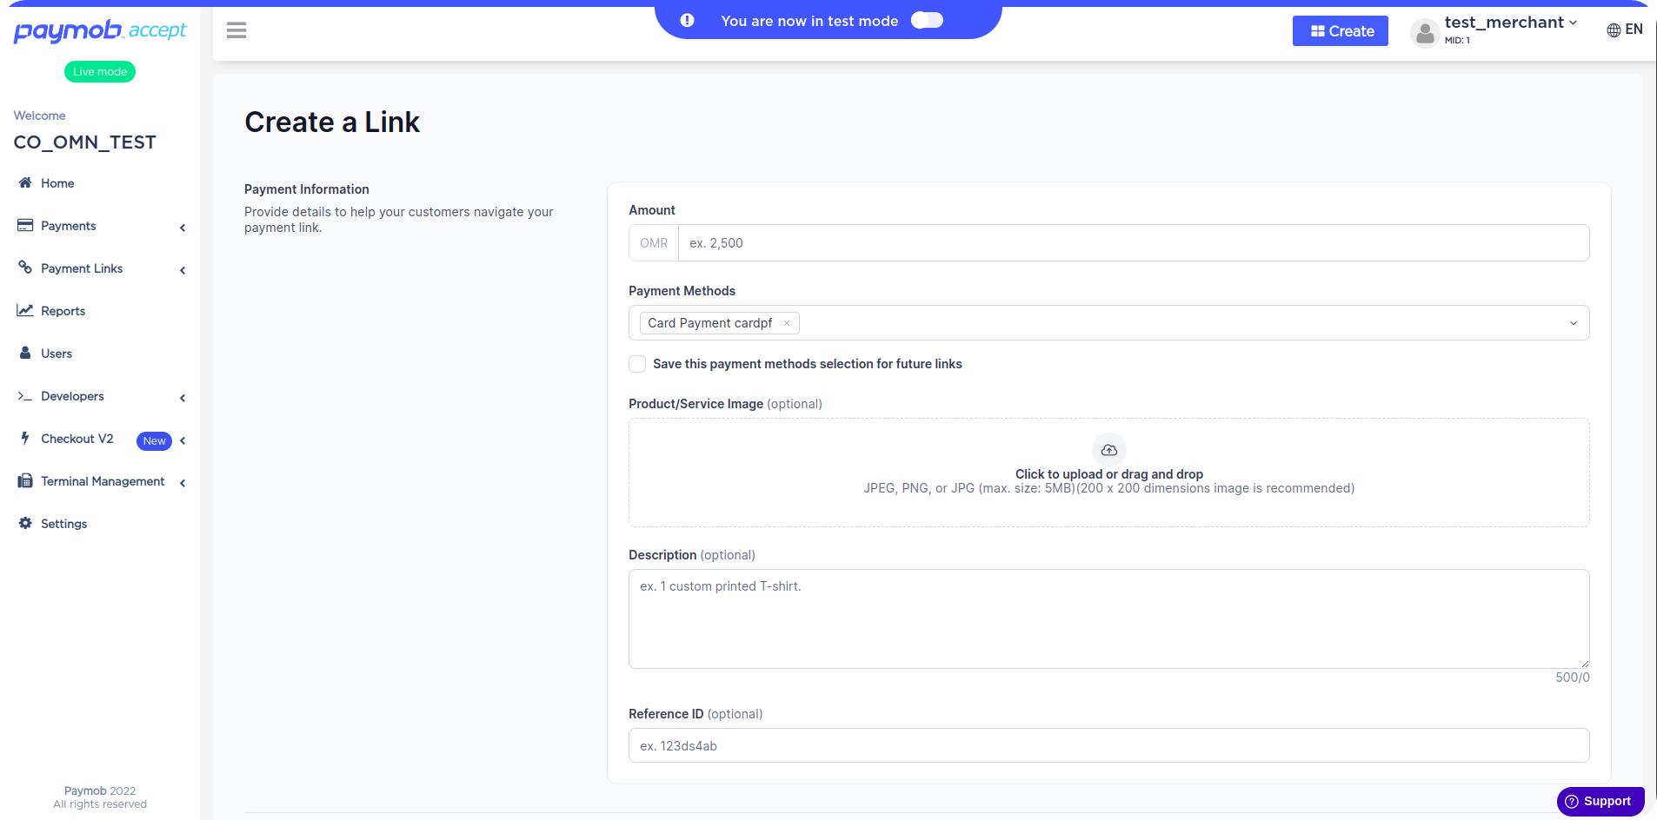Expand the Terminal Management submenu
Screen dimensions: 1657x820
[183, 482]
